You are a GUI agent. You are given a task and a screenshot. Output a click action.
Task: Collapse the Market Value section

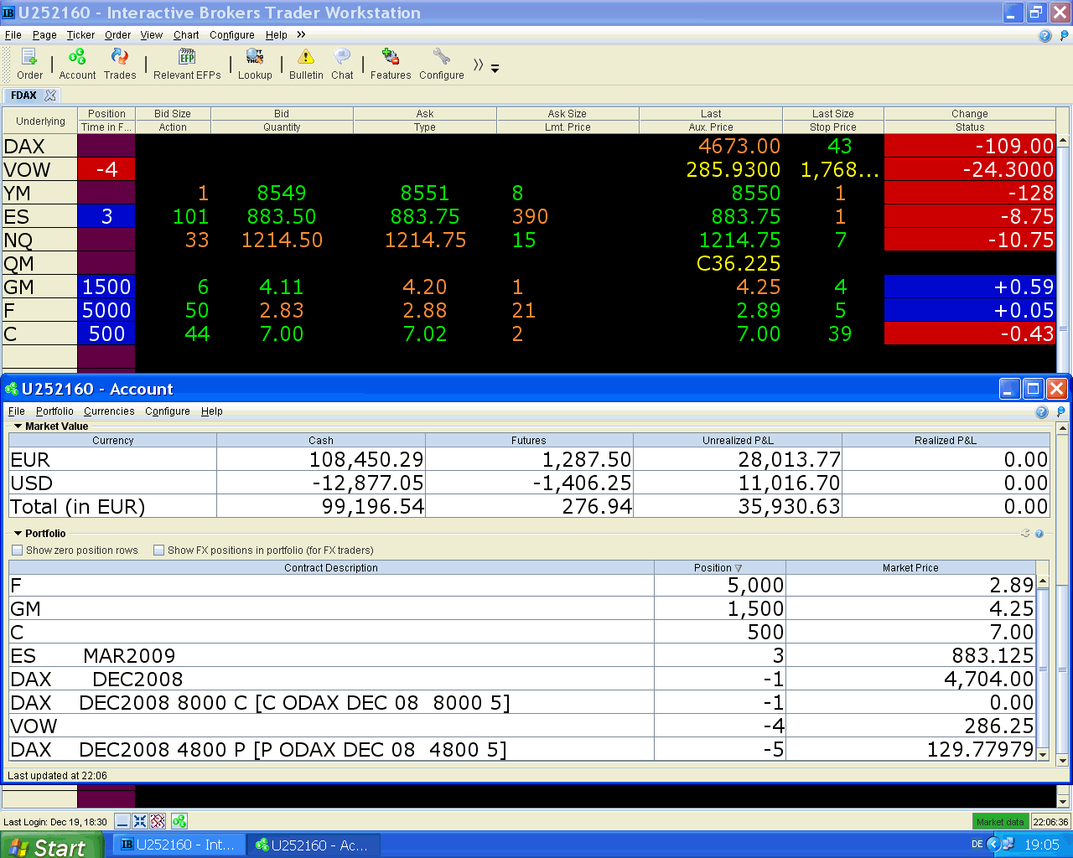pyautogui.click(x=18, y=426)
